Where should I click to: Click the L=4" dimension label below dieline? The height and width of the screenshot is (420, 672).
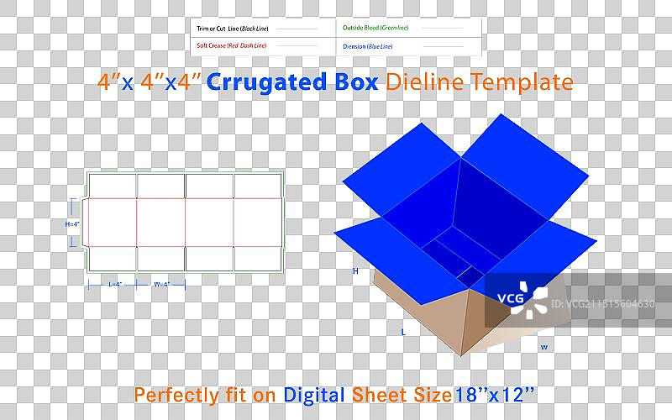coord(115,285)
